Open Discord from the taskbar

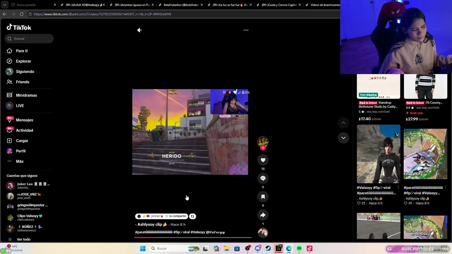[258, 248]
